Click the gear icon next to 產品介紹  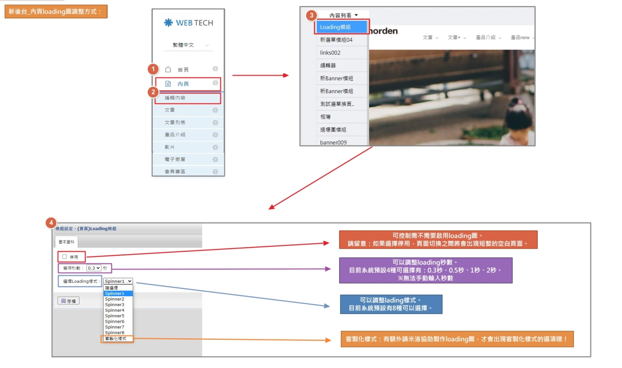(215, 134)
